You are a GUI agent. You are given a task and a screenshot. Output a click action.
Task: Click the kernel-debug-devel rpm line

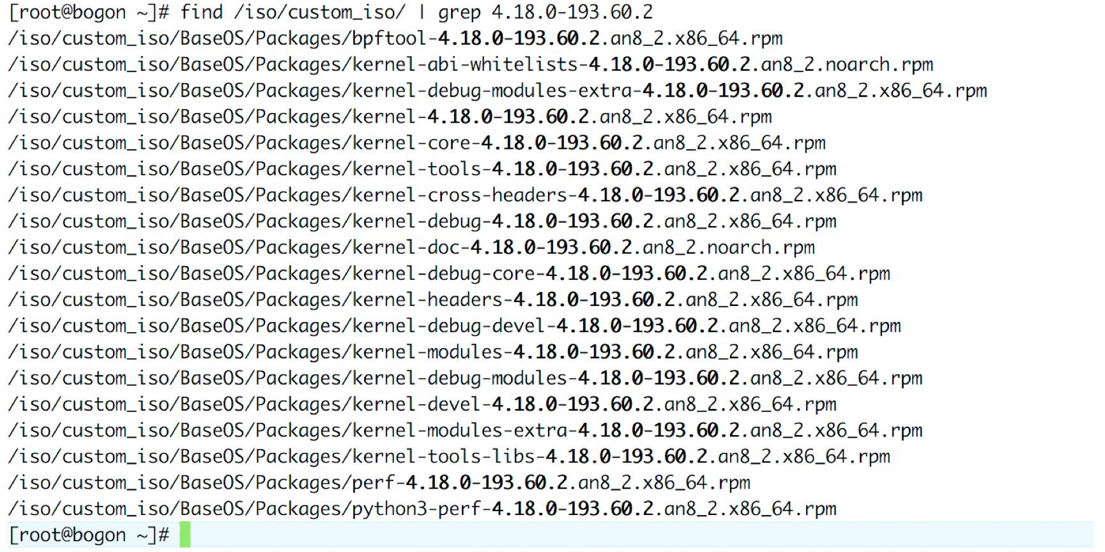point(455,326)
